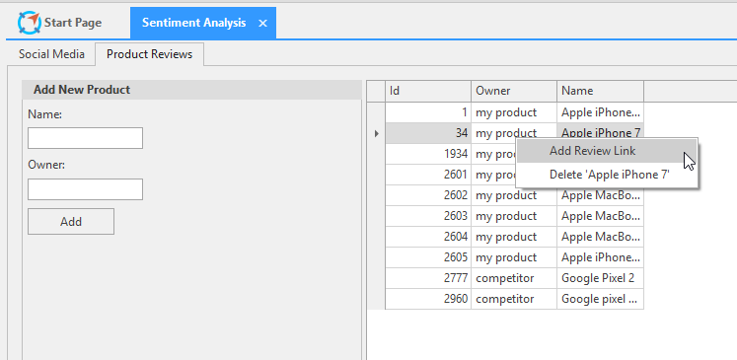Screen dimensions: 737x360
Task: Click the Owner input field
Action: click(x=85, y=189)
